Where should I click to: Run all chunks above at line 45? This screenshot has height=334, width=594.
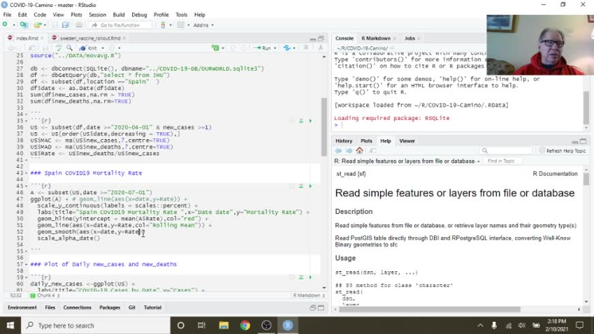coord(301,186)
